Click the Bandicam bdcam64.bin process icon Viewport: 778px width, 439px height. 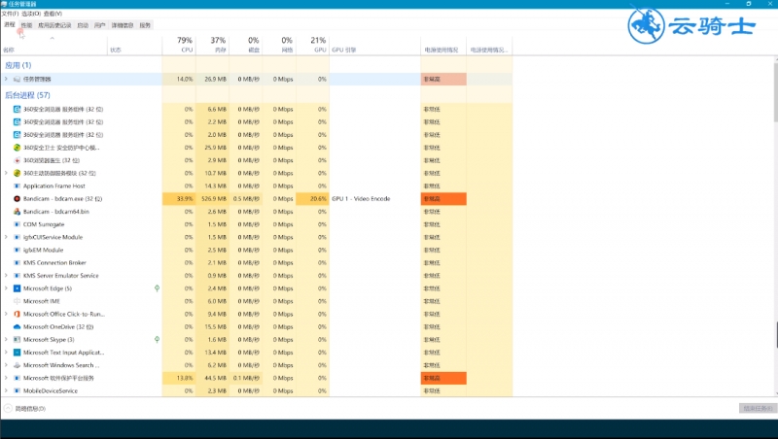click(17, 212)
